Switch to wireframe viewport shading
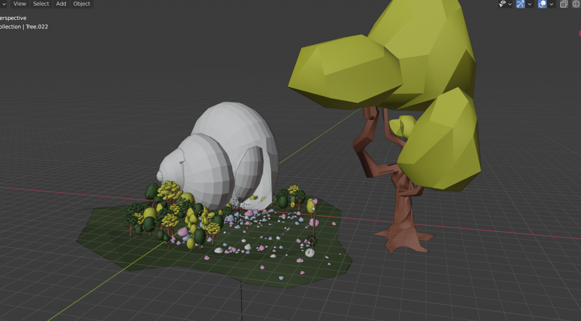 576,4
